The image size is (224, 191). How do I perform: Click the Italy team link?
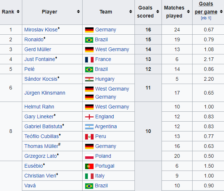(x=100, y=176)
